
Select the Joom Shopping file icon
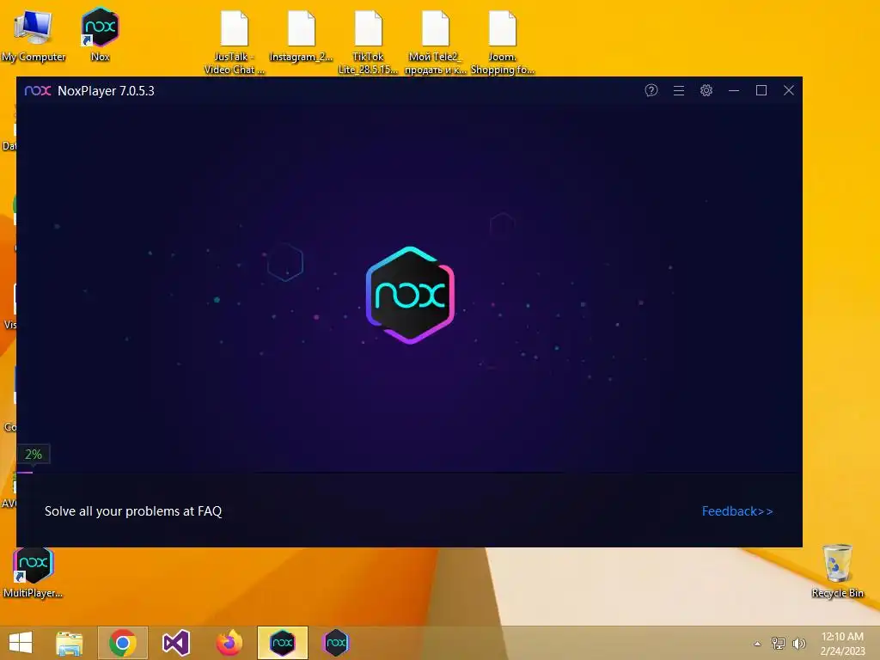pyautogui.click(x=502, y=42)
